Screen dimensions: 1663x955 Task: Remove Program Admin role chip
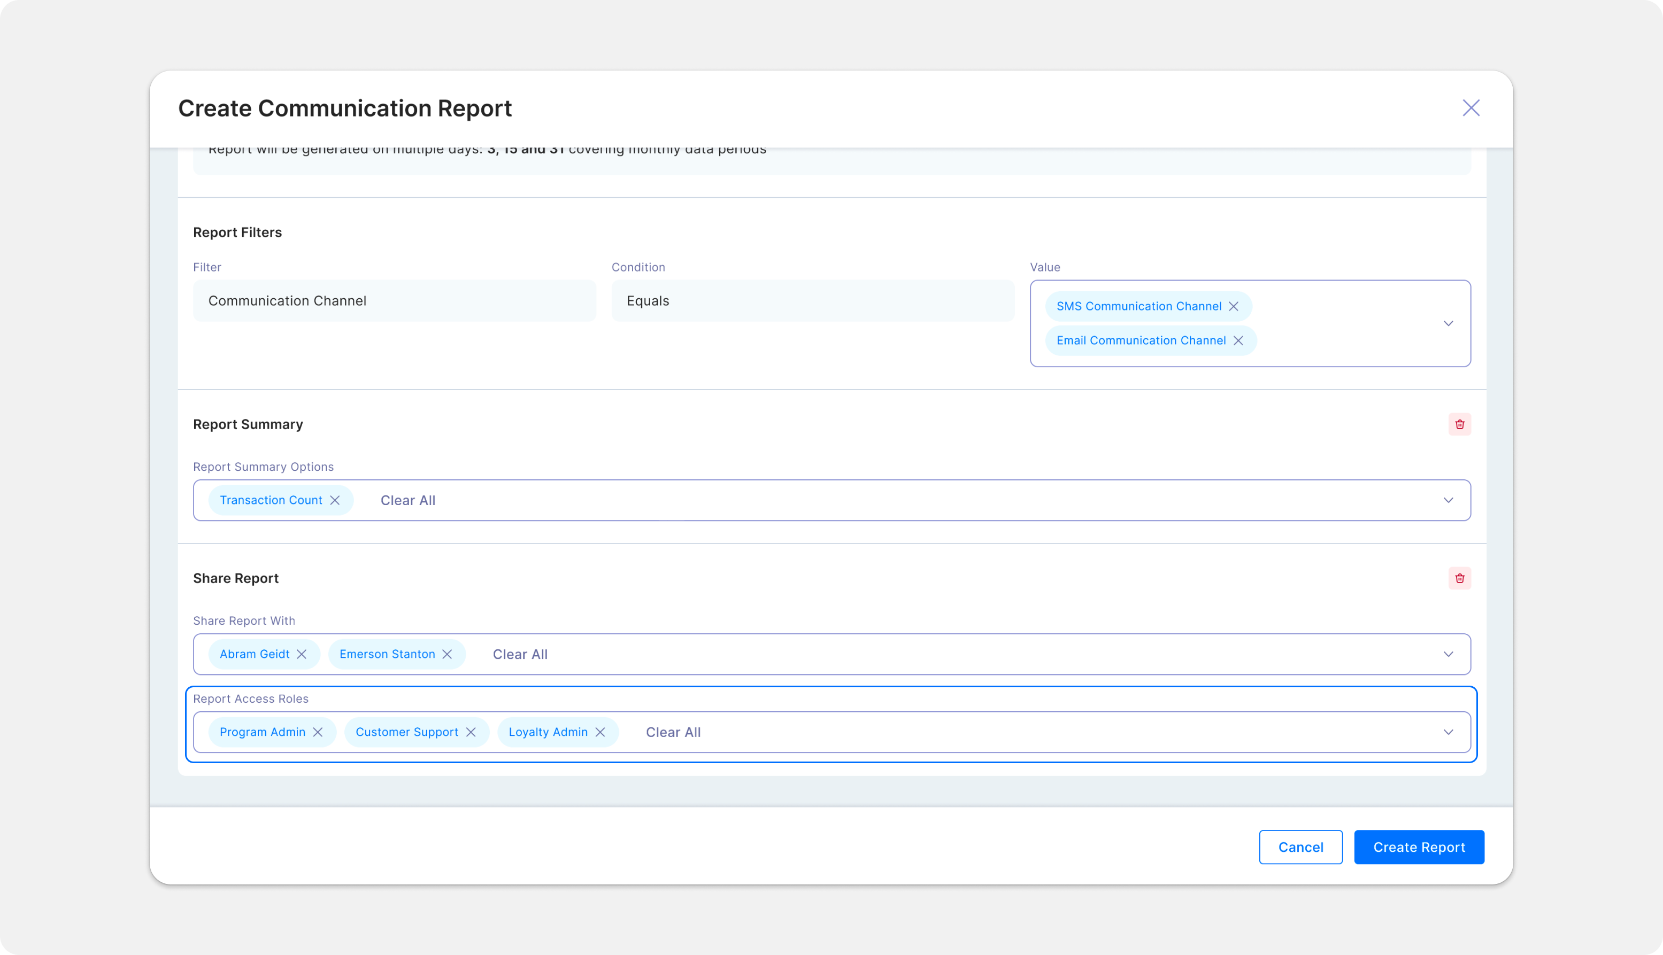click(318, 732)
